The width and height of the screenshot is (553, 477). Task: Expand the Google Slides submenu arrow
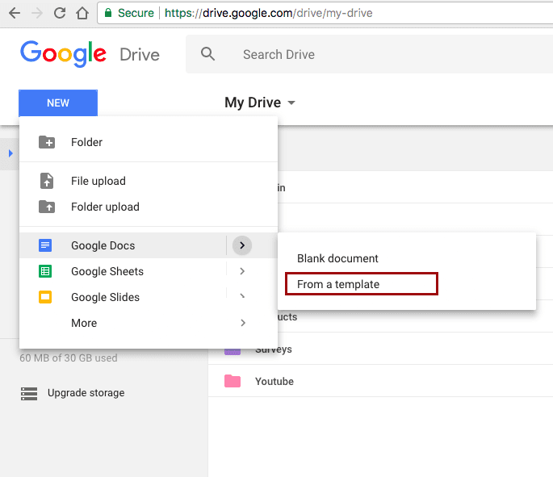point(242,296)
